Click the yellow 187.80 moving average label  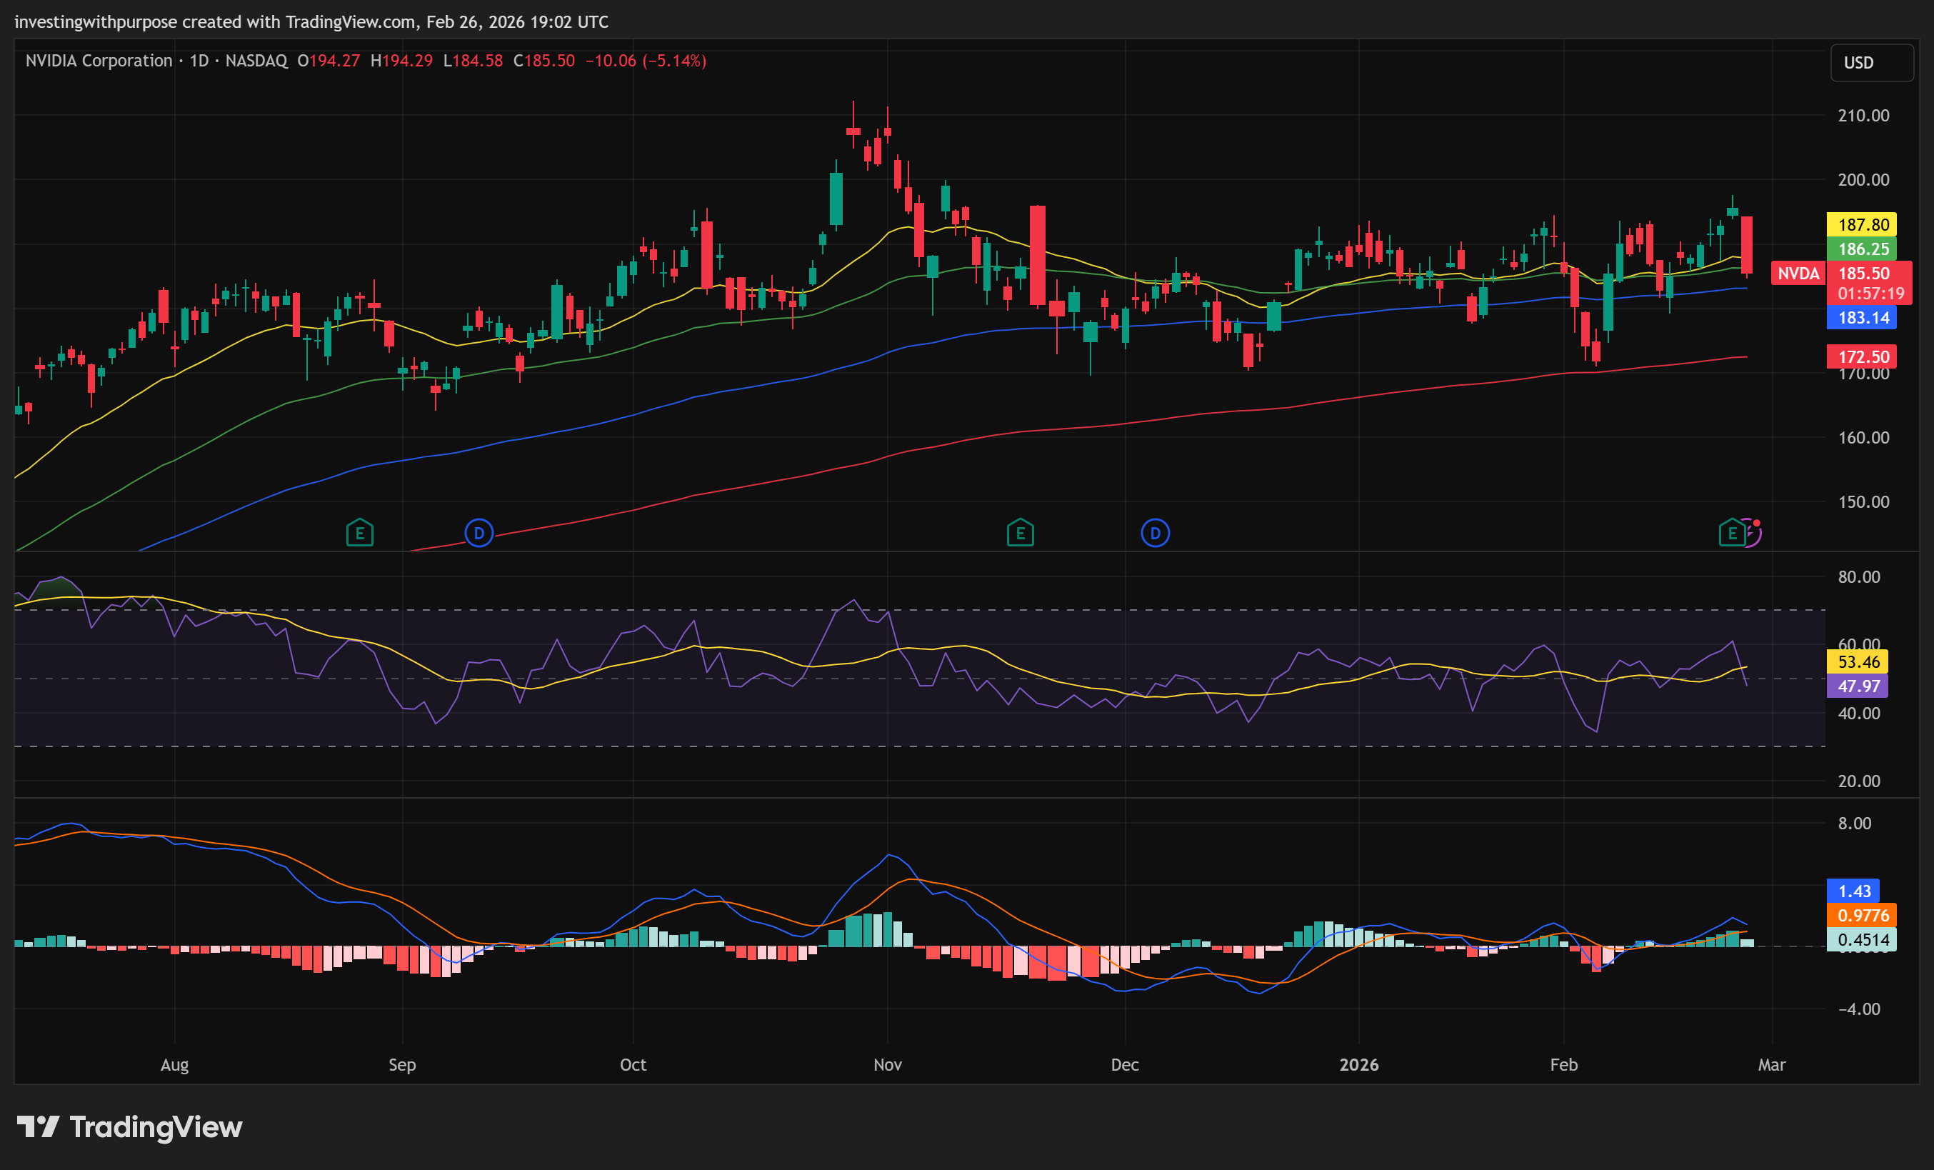(1862, 224)
